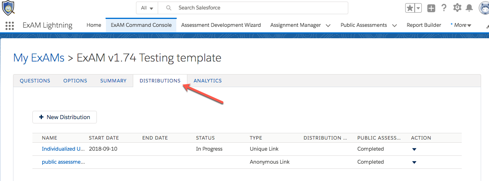The image size is (489, 181).
Task: Switch to the QUESTIONS tab
Action: click(35, 81)
